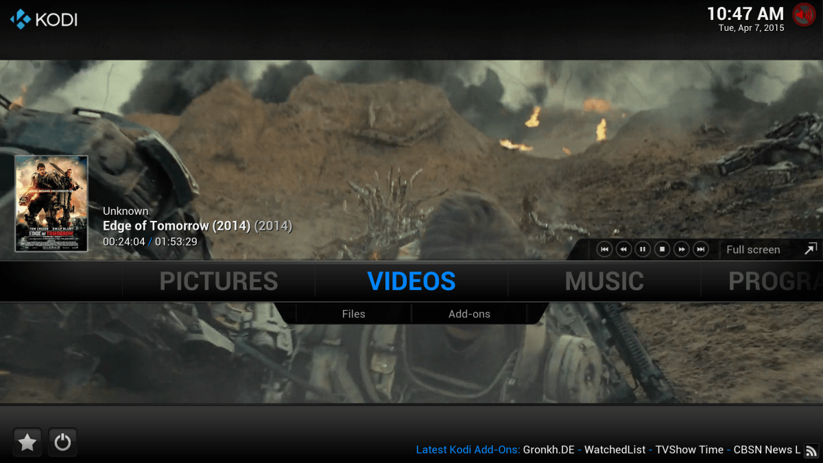
Task: Open the video Add-ons submenu
Action: (x=469, y=314)
